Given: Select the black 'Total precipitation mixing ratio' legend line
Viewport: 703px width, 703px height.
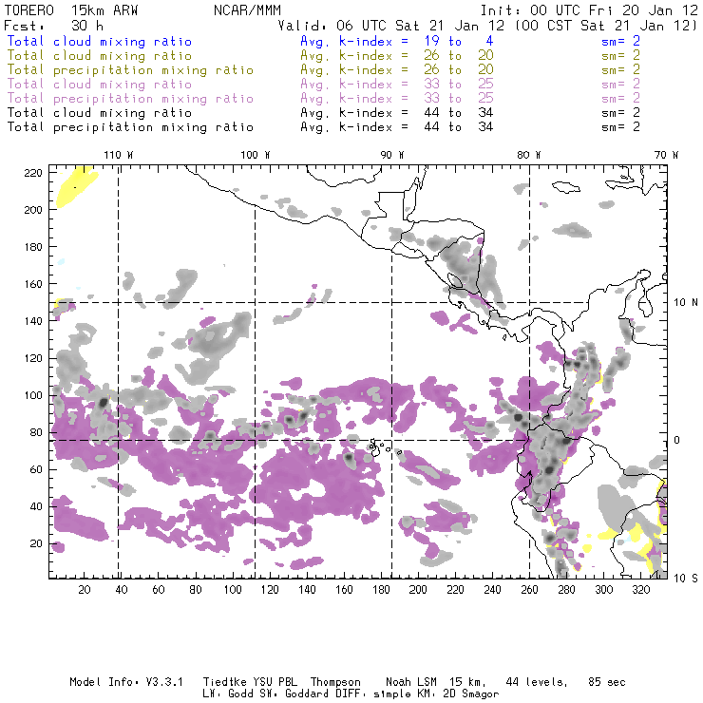Looking at the screenshot, I should pyautogui.click(x=130, y=127).
